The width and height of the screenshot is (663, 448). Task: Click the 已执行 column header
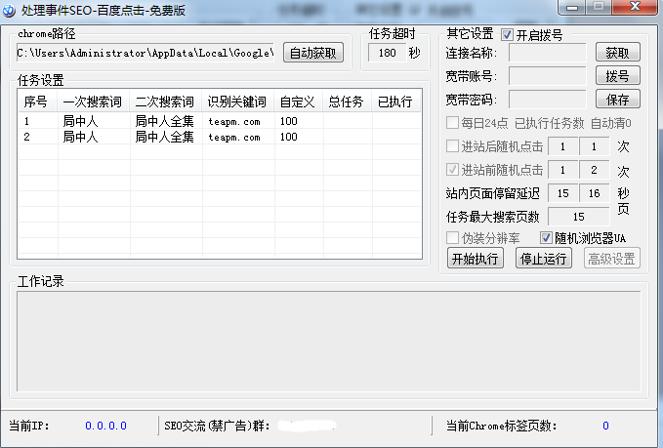(395, 102)
